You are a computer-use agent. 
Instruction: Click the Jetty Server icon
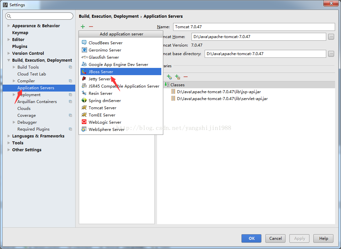(x=84, y=79)
